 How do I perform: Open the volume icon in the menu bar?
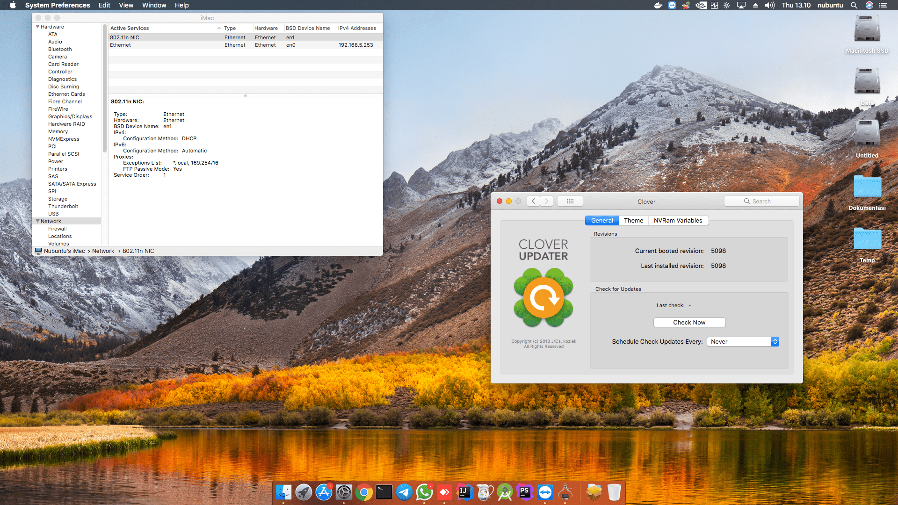[769, 5]
